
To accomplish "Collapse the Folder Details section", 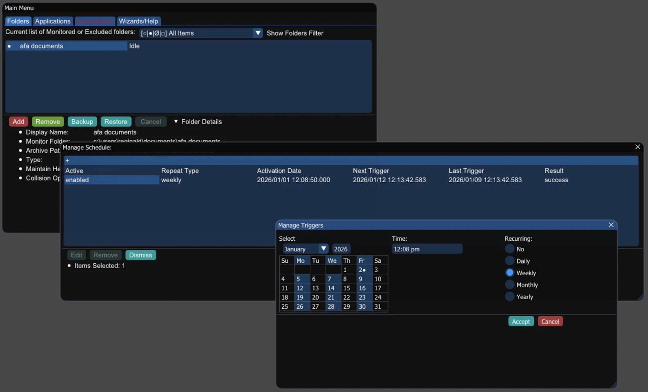I will click(198, 121).
